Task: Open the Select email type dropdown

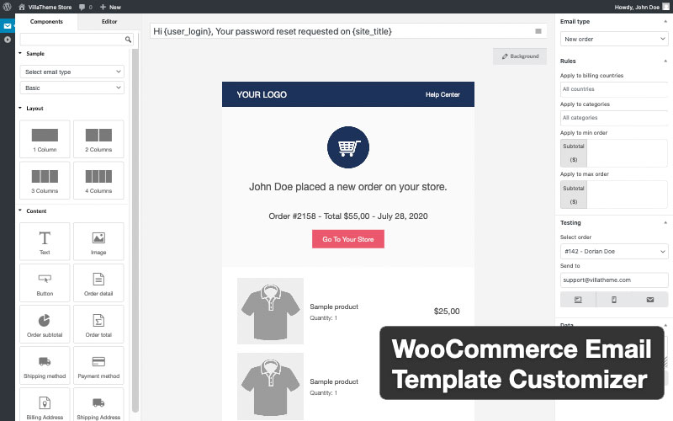Action: coord(72,72)
